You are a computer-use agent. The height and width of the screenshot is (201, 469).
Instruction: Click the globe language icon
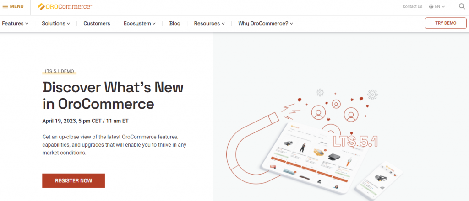[x=431, y=6]
